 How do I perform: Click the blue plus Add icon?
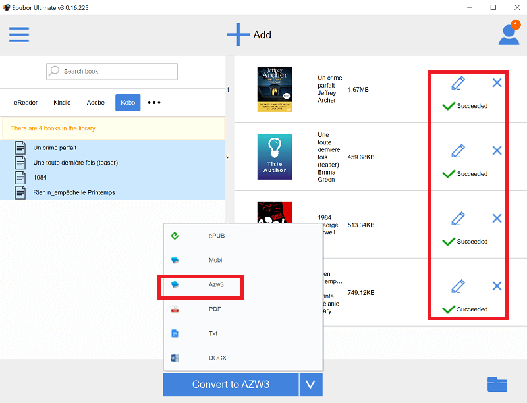coord(238,34)
